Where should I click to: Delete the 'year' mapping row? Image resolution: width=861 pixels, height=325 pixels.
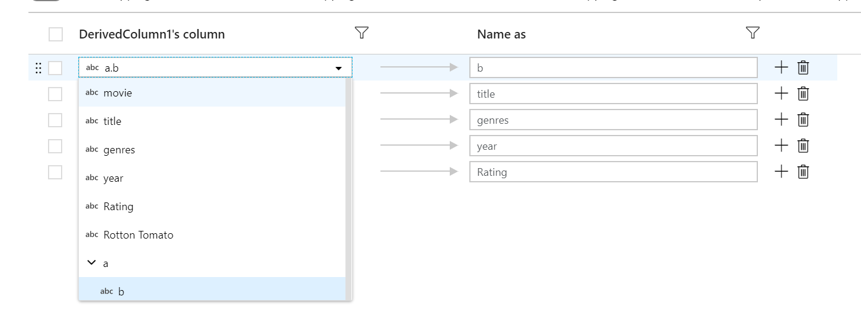803,146
